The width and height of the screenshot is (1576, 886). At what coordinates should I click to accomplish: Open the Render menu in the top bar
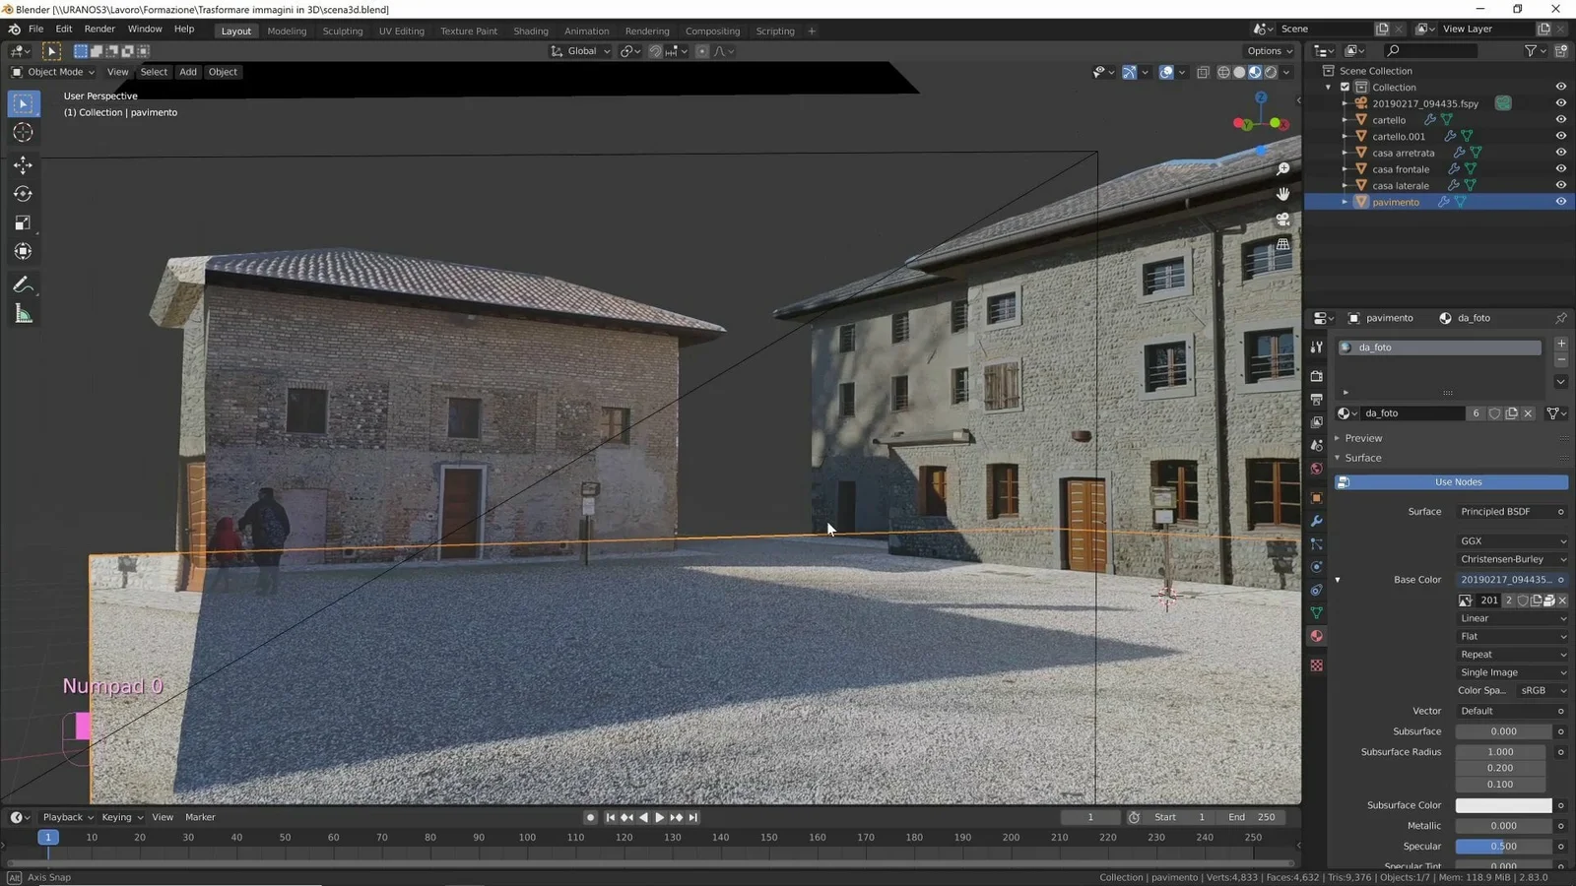coord(98,29)
